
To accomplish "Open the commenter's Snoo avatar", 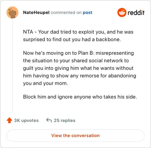I will [12, 12].
